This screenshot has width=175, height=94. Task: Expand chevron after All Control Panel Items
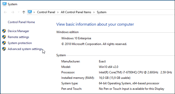(x=94, y=12)
